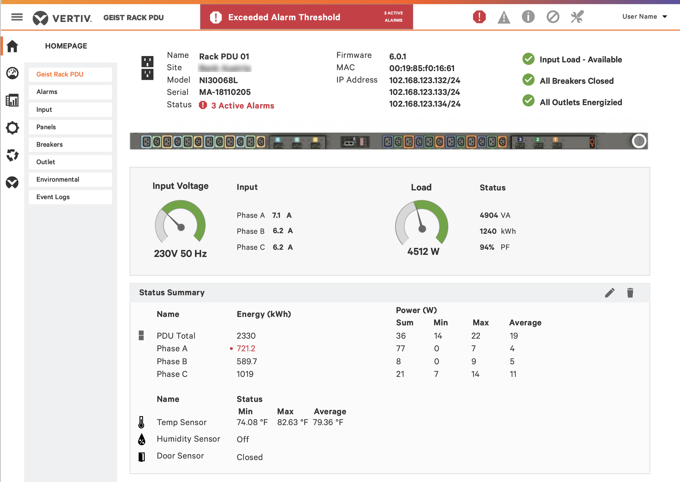Open the Alarms menu item
680x482 pixels.
pyautogui.click(x=70, y=92)
